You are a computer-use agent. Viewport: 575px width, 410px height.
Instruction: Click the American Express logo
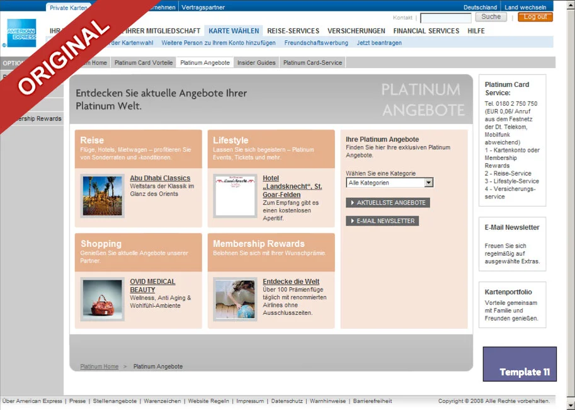pos(21,33)
